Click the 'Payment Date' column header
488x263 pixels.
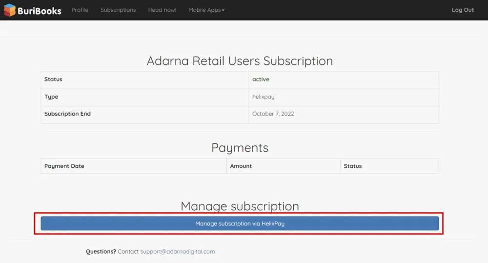[x=64, y=166]
